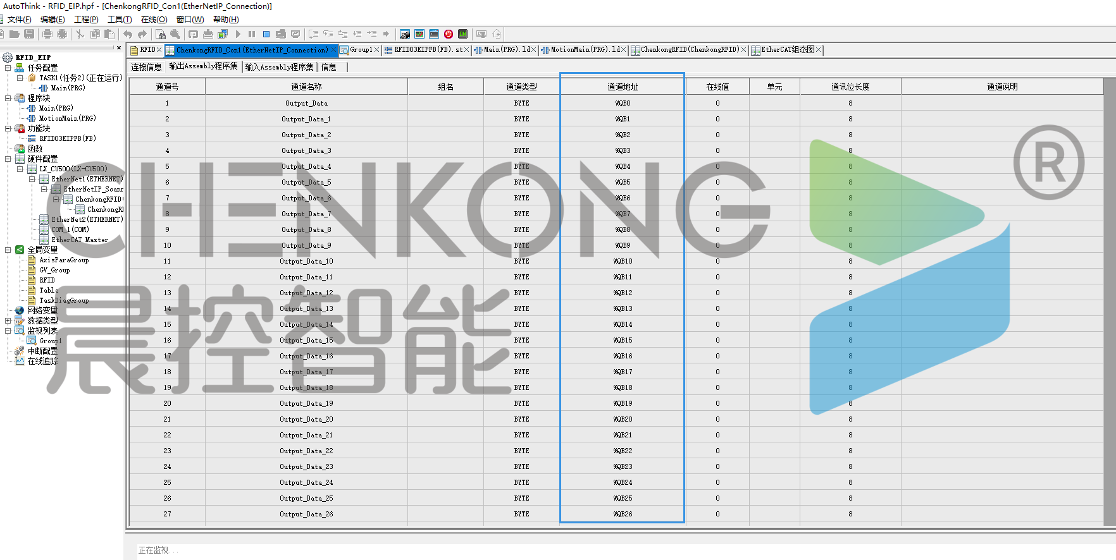Click the Copy icon in toolbar

coord(95,34)
